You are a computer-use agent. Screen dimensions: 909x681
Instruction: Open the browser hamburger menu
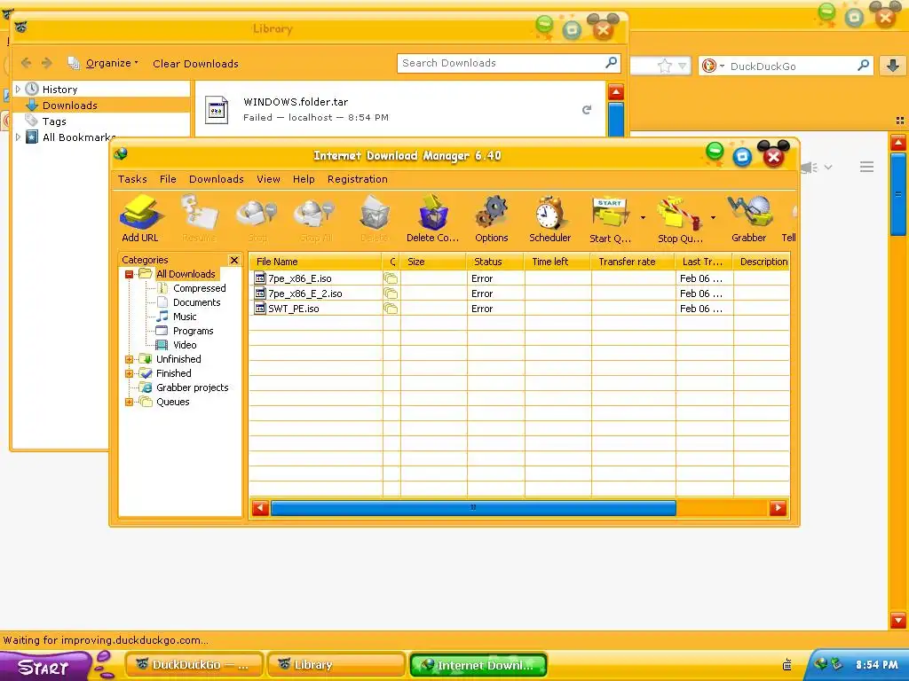click(x=866, y=168)
